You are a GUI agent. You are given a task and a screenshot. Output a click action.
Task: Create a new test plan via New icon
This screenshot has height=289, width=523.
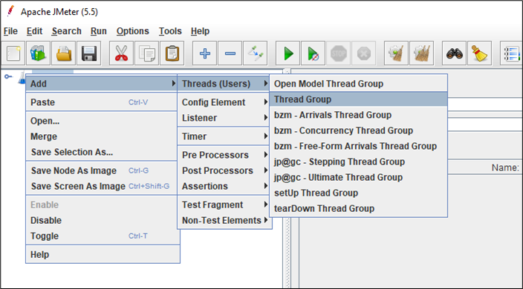[x=13, y=53]
